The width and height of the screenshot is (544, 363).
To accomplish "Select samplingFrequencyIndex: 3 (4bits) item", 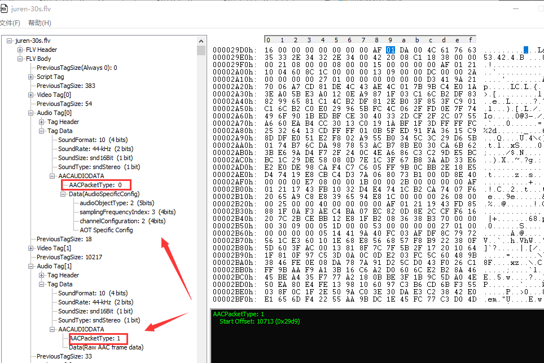I will click(127, 212).
